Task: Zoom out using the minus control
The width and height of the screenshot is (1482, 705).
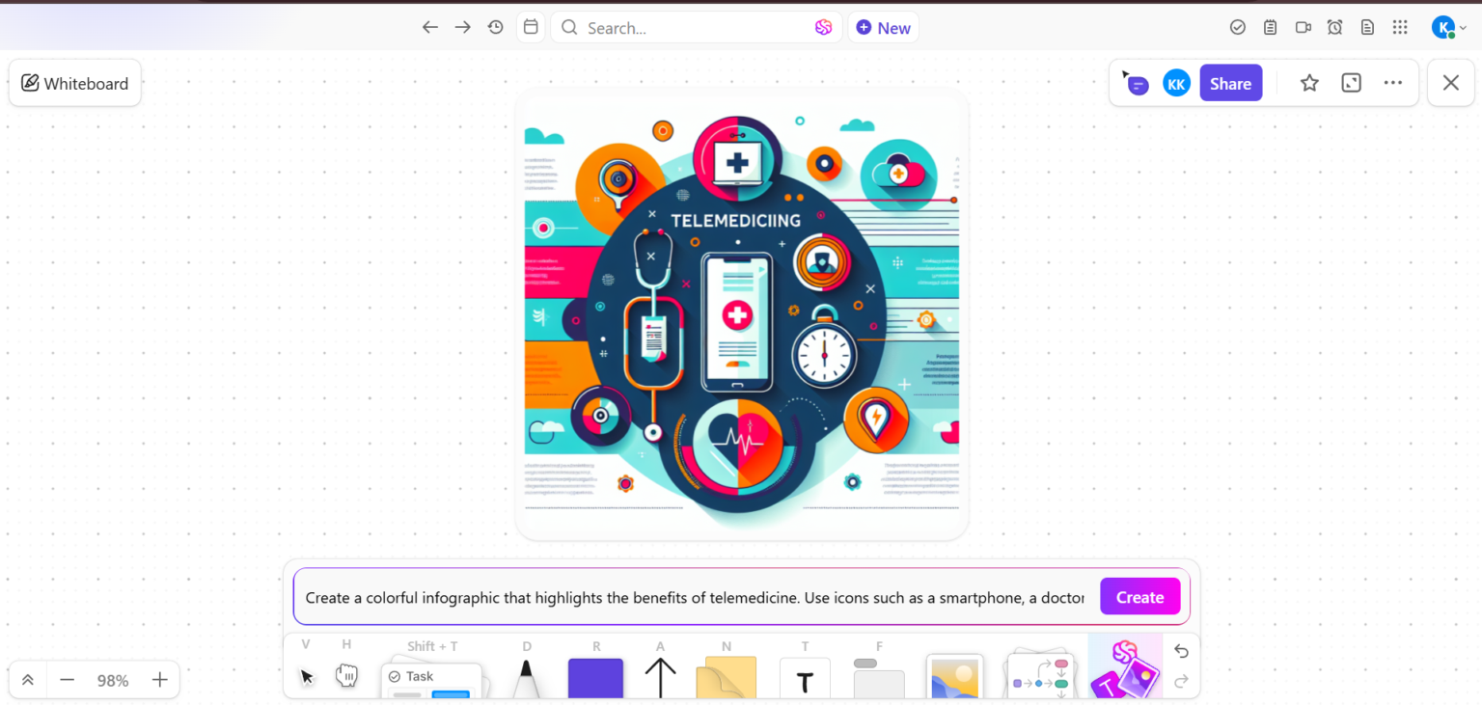Action: click(67, 680)
